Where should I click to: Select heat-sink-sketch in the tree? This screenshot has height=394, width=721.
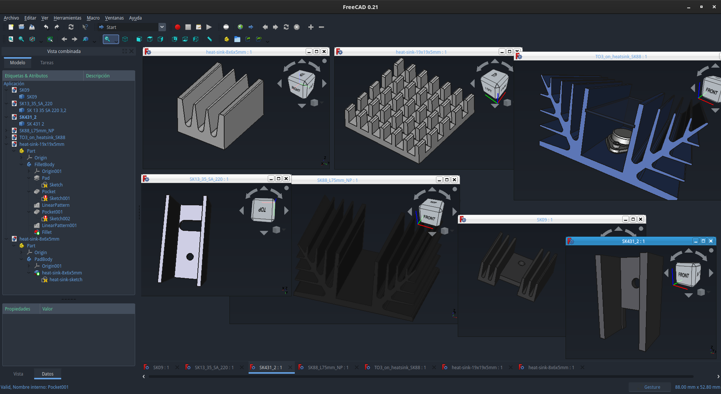[66, 280]
